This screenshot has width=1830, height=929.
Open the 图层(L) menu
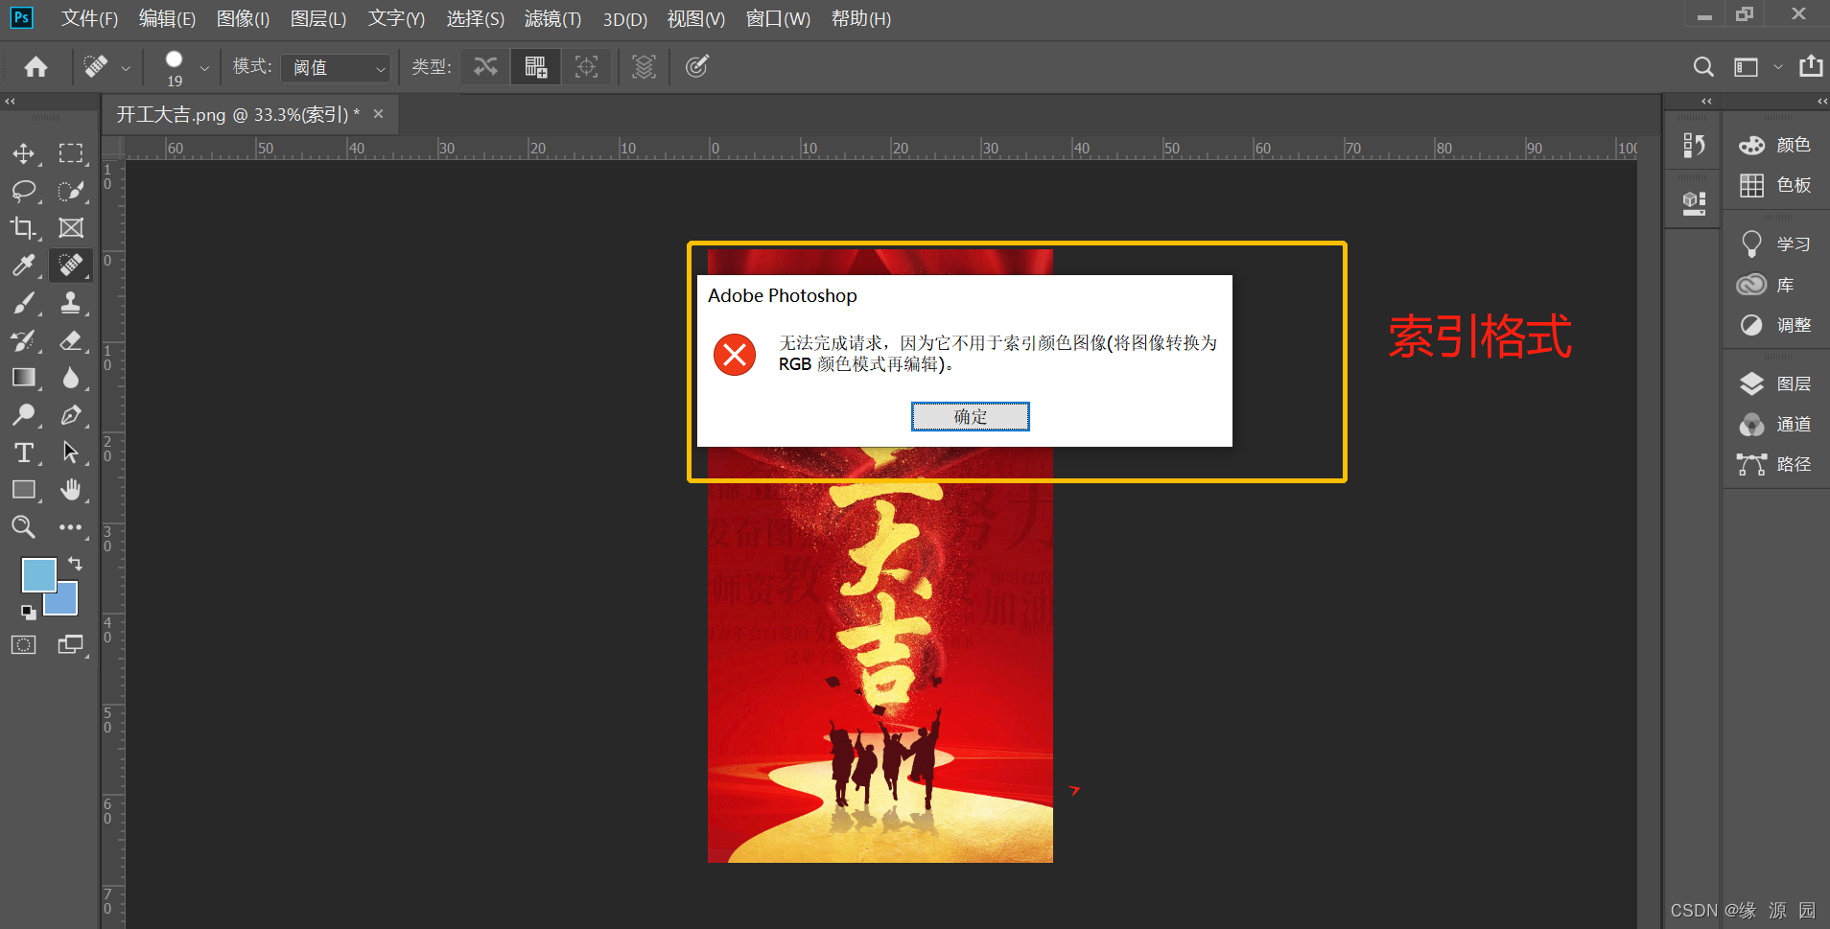point(318,19)
